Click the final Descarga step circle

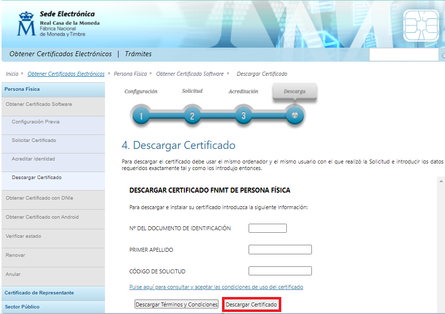[x=295, y=115]
